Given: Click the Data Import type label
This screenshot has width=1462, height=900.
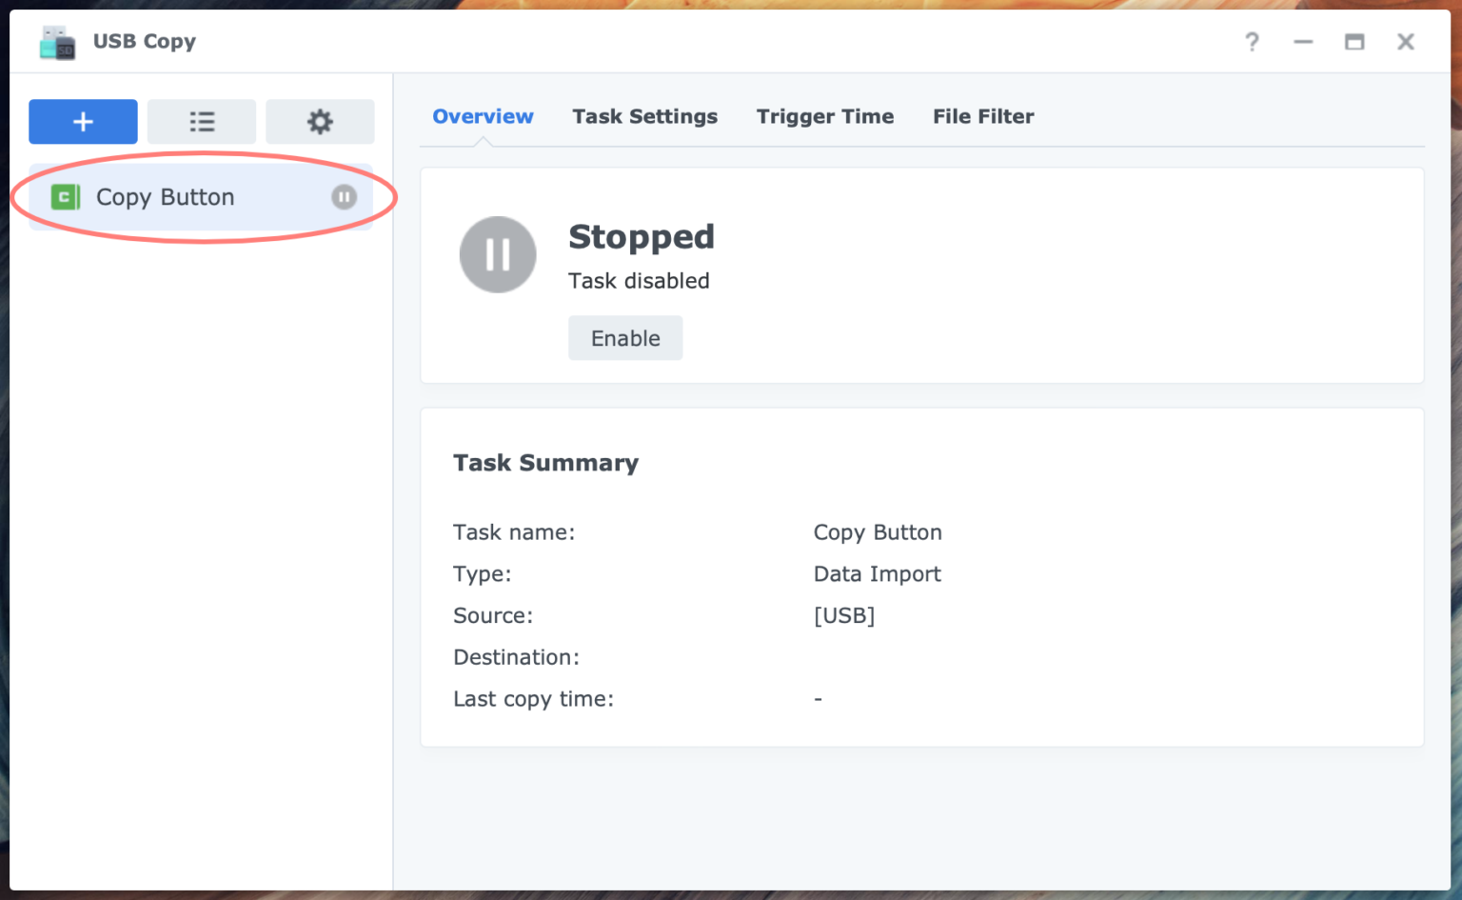Looking at the screenshot, I should (x=876, y=573).
